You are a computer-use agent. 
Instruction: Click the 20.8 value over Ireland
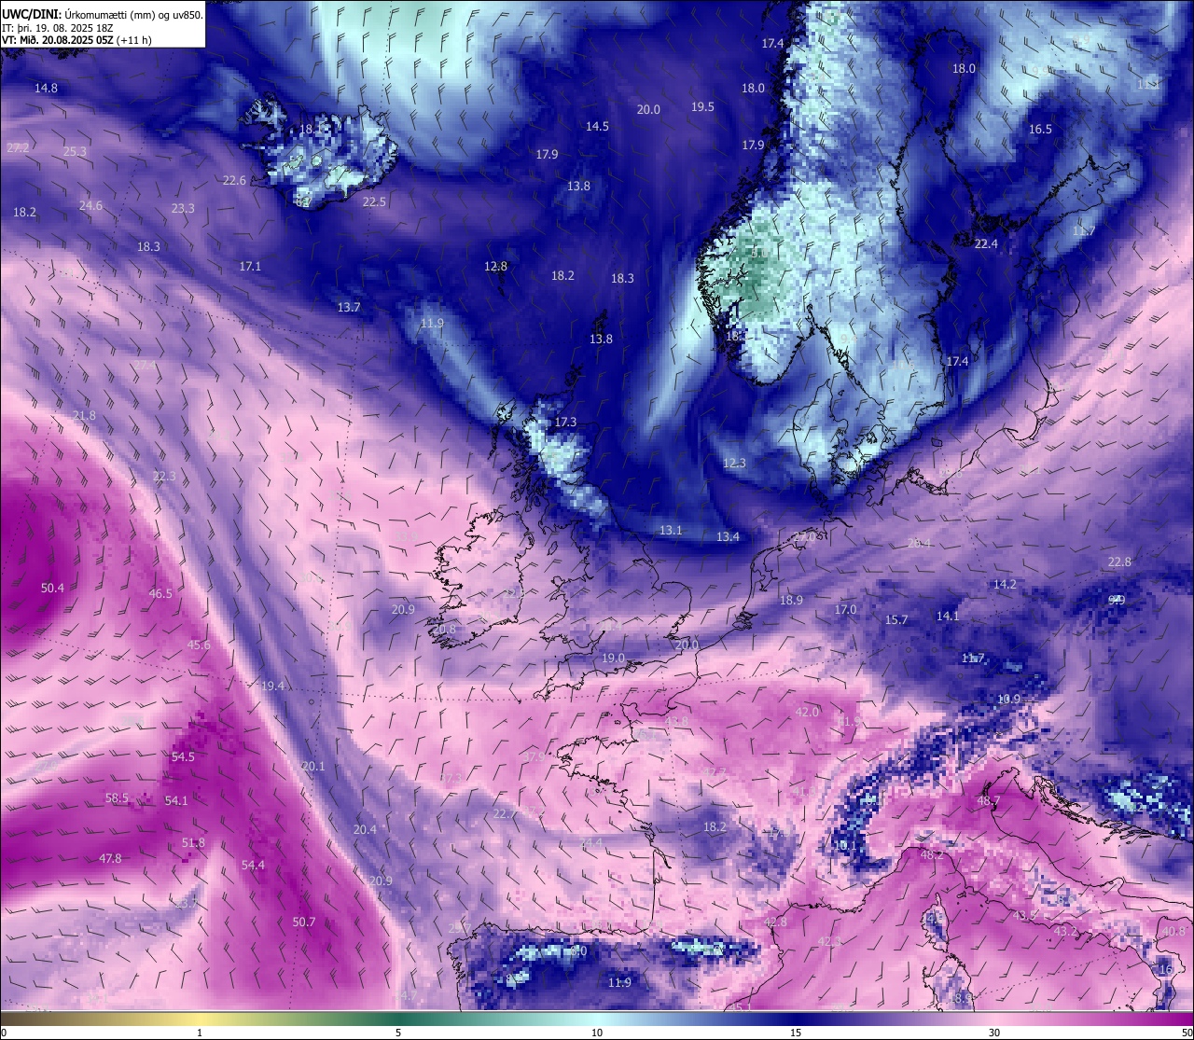pyautogui.click(x=444, y=630)
